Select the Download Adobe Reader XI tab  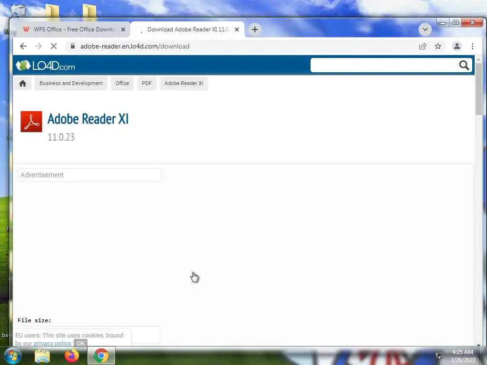pyautogui.click(x=186, y=29)
